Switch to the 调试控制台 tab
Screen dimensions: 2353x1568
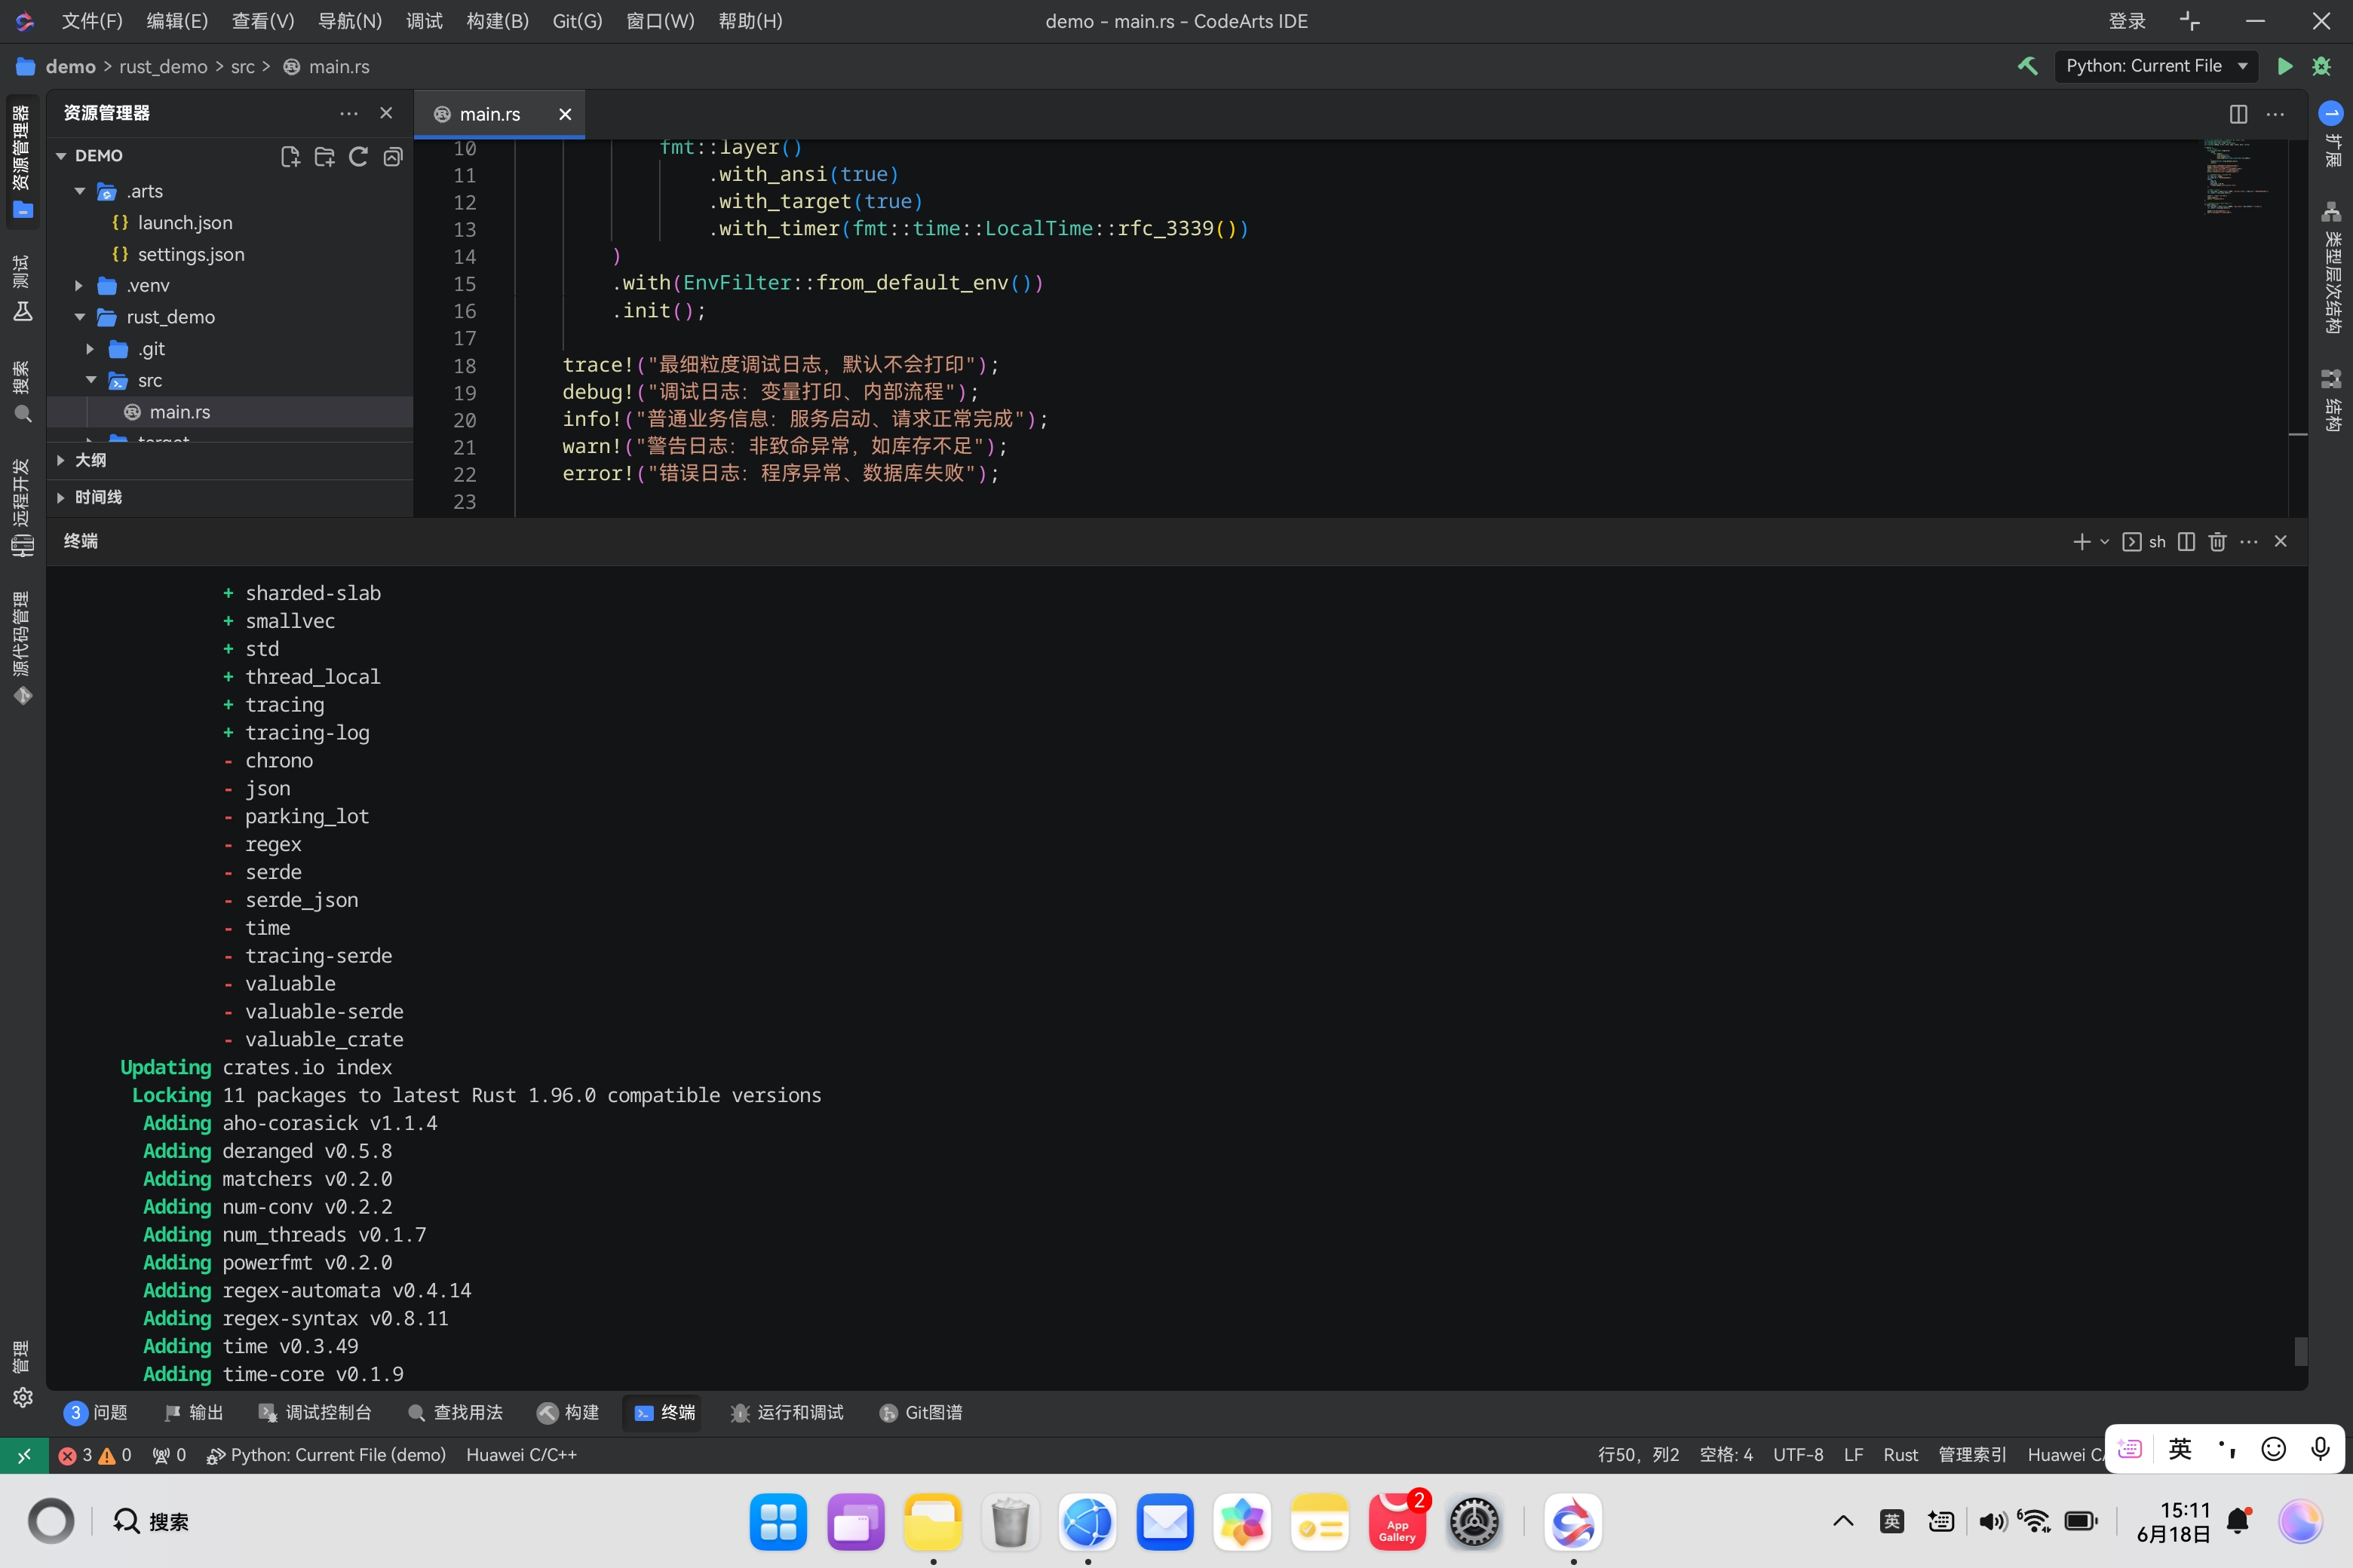click(315, 1412)
